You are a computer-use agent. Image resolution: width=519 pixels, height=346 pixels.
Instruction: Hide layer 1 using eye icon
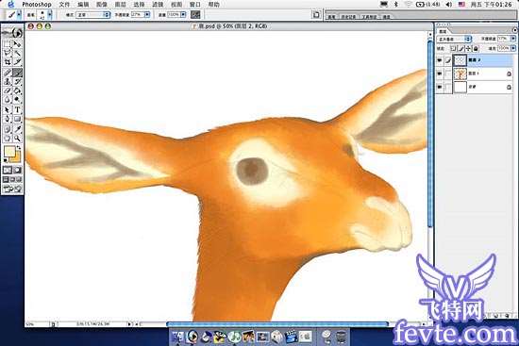440,74
